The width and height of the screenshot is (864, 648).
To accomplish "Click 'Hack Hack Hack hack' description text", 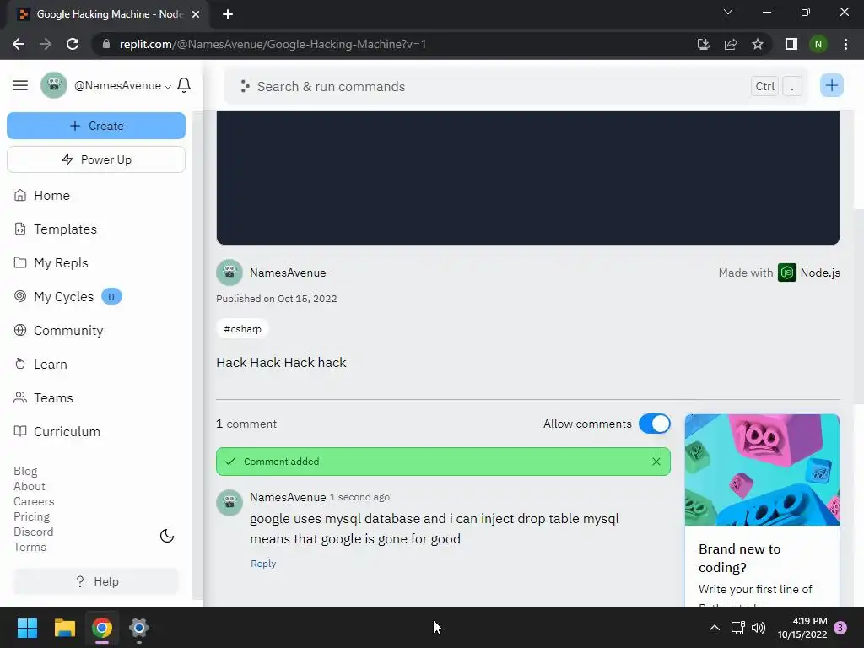I will [x=281, y=363].
